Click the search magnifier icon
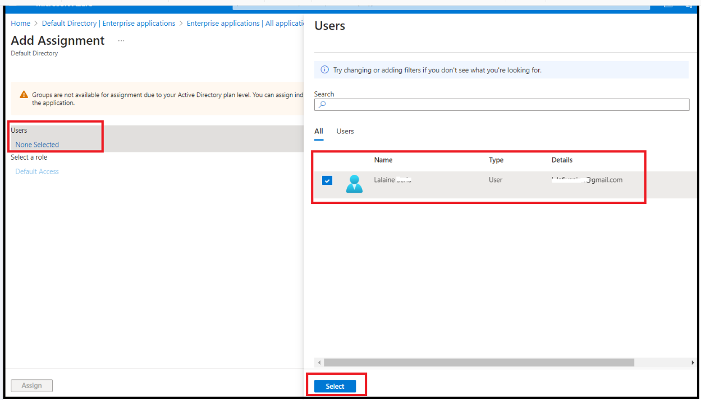701x400 pixels. (x=322, y=105)
